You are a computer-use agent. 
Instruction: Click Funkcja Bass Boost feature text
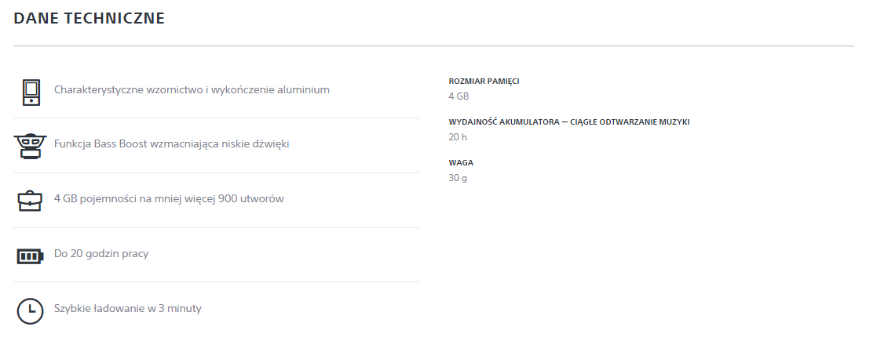pyautogui.click(x=172, y=144)
